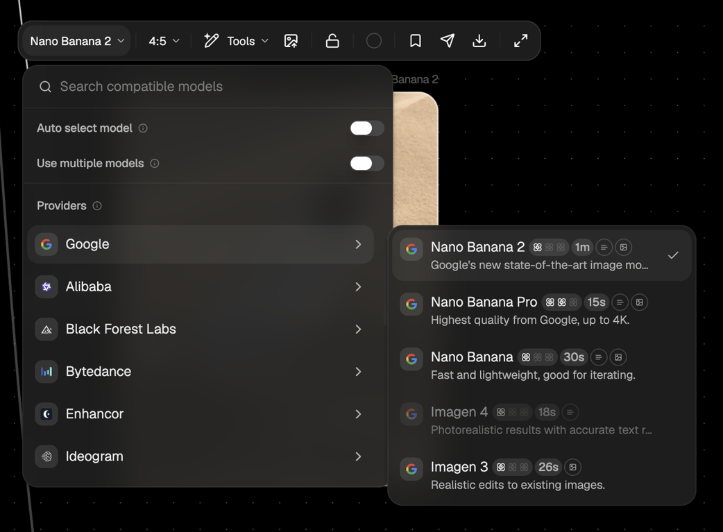
Task: Click the cost rating badge on Nano Banana Pro
Action: [x=561, y=302]
